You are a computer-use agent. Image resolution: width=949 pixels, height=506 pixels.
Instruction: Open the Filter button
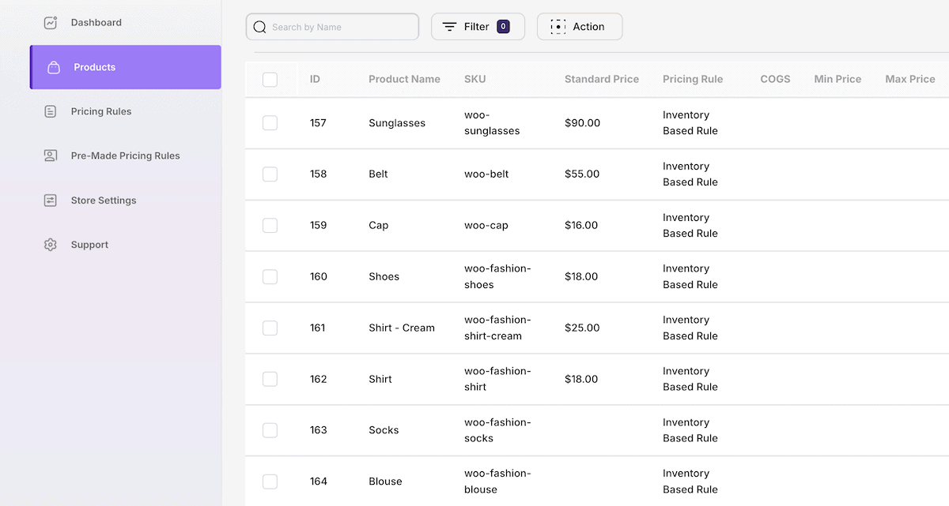(478, 27)
